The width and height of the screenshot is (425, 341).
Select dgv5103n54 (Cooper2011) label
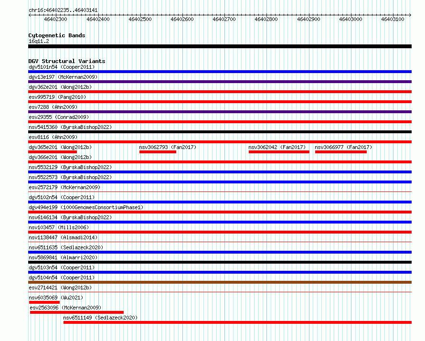tap(62, 267)
